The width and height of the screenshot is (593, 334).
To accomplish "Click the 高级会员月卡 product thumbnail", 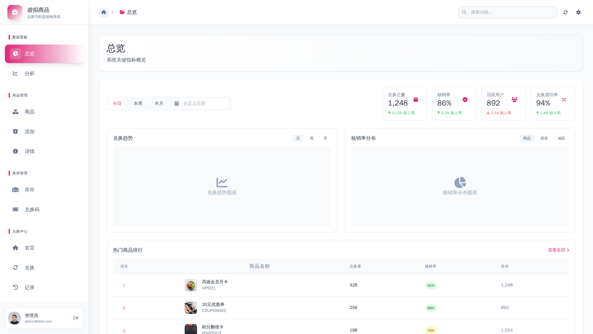I will pos(191,285).
